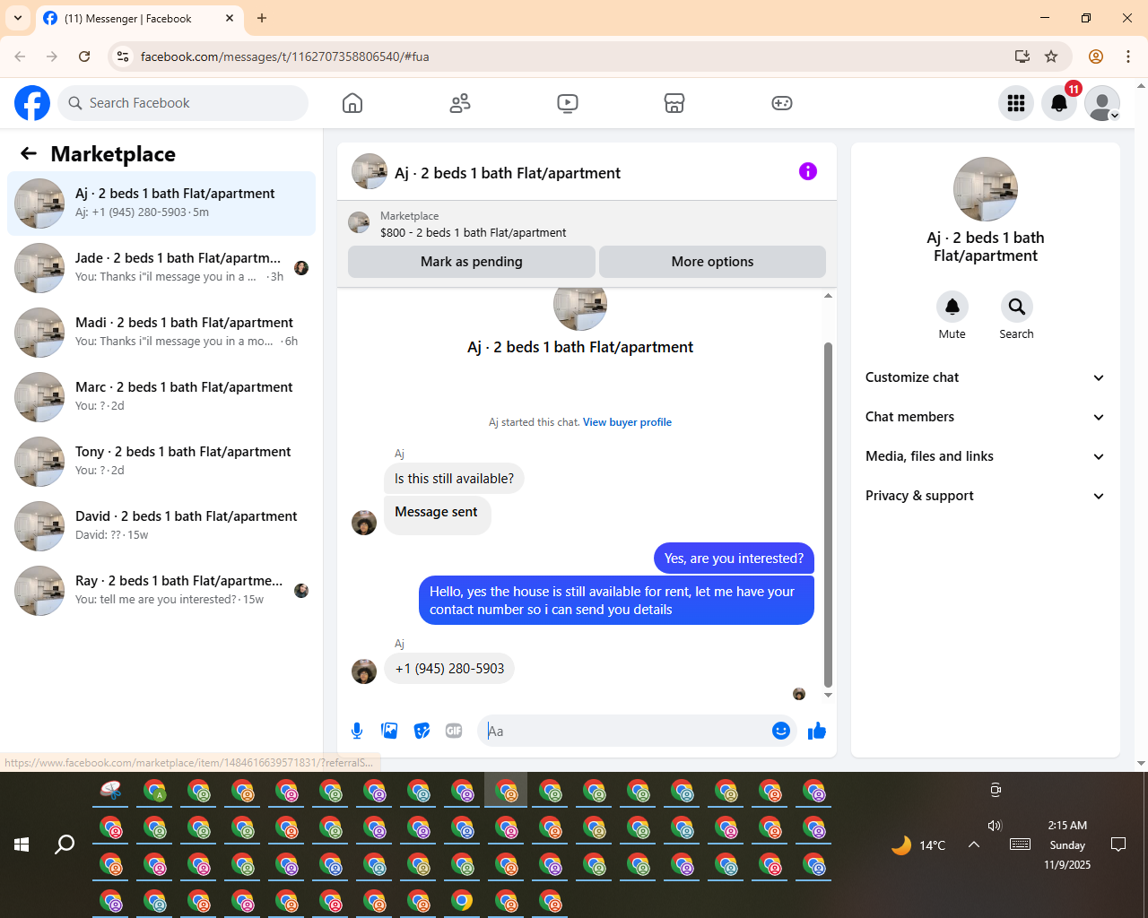Choose a sticker icon
Viewport: 1148px width, 918px height.
coord(422,731)
